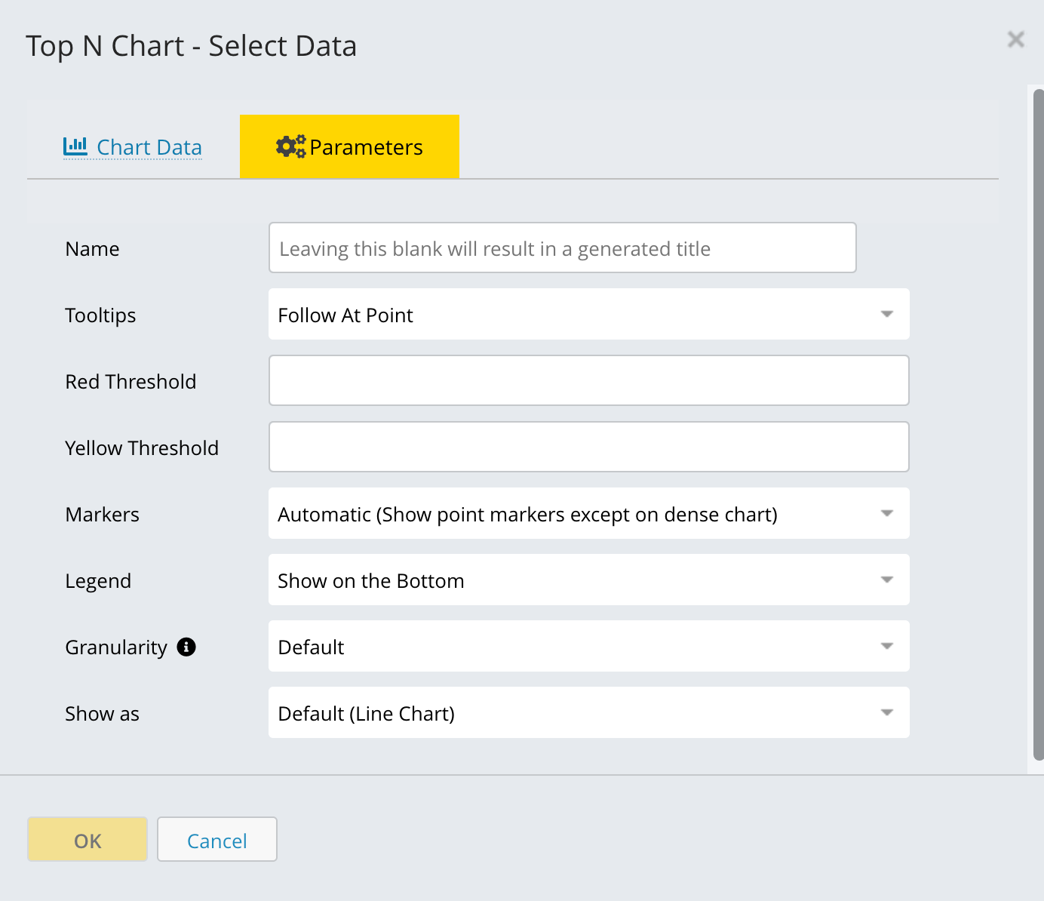The width and height of the screenshot is (1044, 901).
Task: Click the Granularity label text
Action: (x=116, y=647)
